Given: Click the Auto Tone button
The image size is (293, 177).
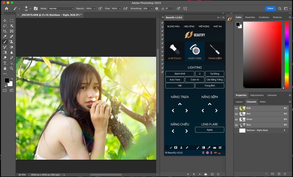Looking at the screenshot, I should pyautogui.click(x=175, y=80).
